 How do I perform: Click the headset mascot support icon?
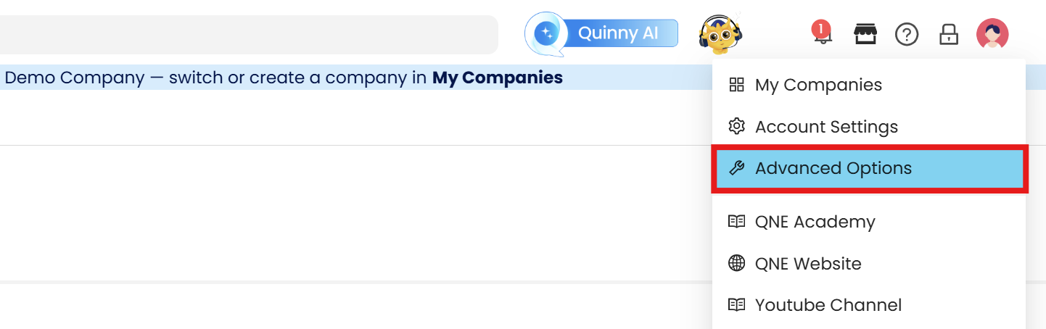[719, 33]
